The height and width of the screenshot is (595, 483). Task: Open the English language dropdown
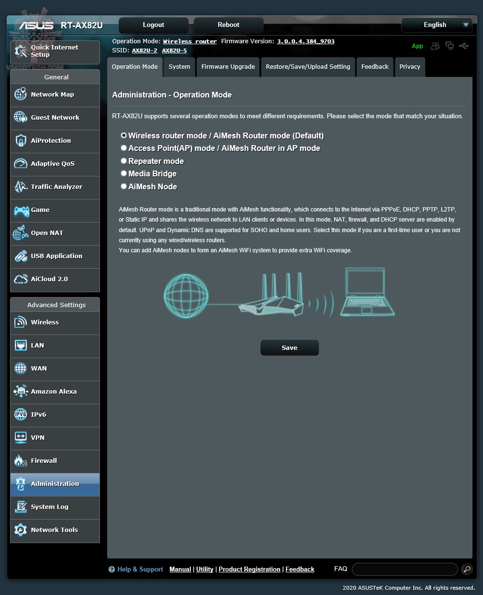[436, 25]
